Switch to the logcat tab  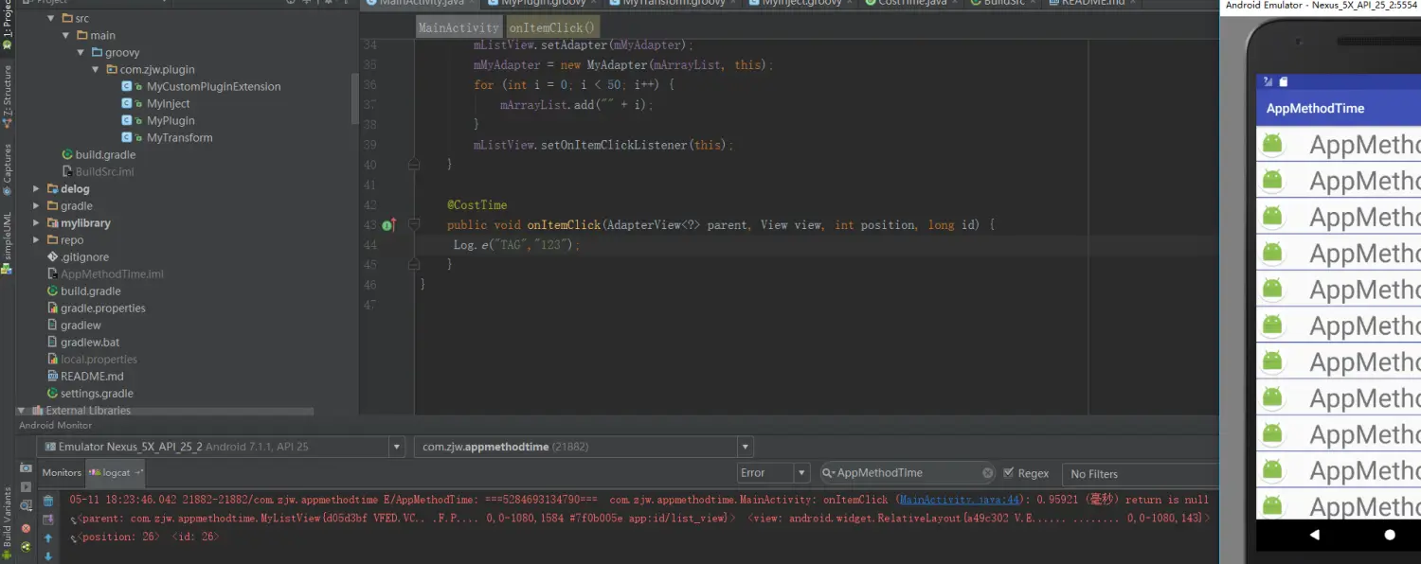(x=115, y=472)
